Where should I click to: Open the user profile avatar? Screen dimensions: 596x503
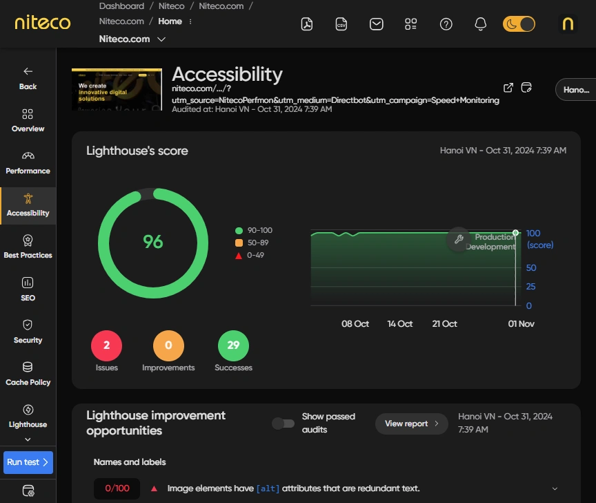[568, 23]
